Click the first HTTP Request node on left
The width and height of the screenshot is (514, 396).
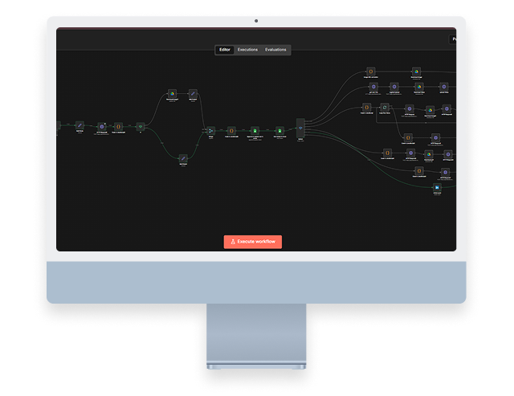[101, 126]
